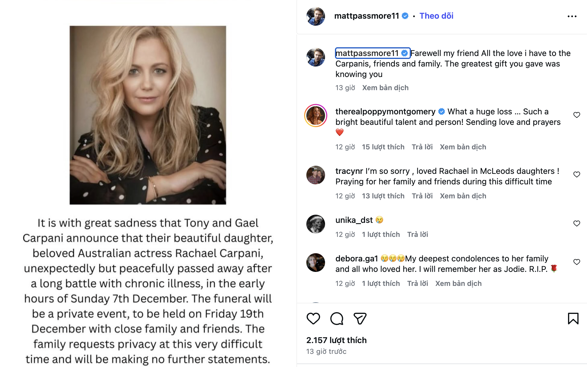Open tracynr's profile picture
Image resolution: width=587 pixels, height=367 pixels.
[316, 175]
